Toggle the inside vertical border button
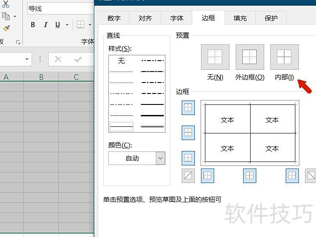This screenshot has height=237, width=316. tap(249, 176)
